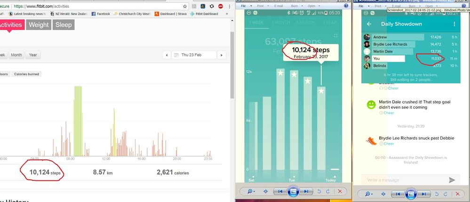
Task: Open zoom magnifier in steps-chart Photo Viewer
Action: click(x=251, y=192)
